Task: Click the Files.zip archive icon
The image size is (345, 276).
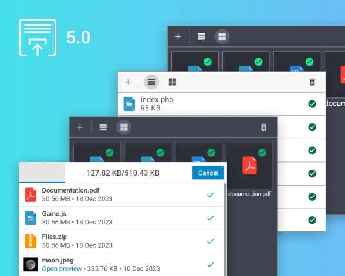Action: click(x=31, y=241)
